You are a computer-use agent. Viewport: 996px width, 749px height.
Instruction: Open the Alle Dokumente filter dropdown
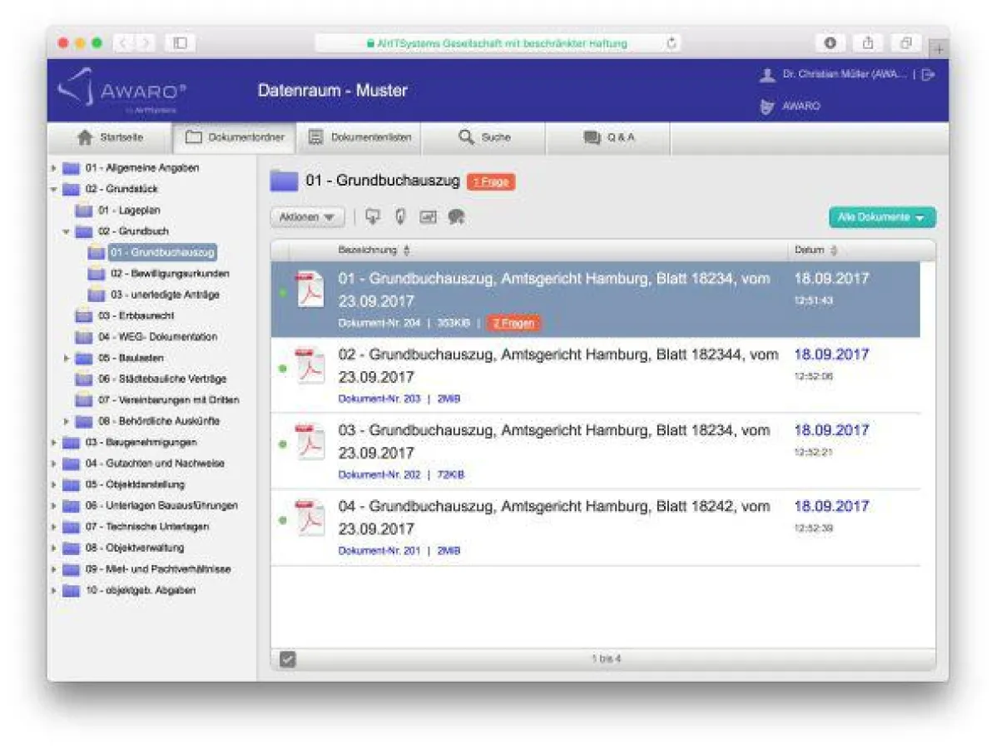(x=882, y=217)
